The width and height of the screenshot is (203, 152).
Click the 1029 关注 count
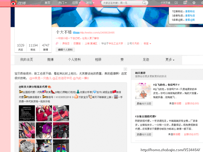pyautogui.click(x=21, y=47)
